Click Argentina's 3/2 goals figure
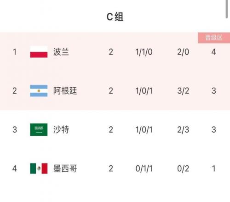230x202 pixels. click(183, 91)
